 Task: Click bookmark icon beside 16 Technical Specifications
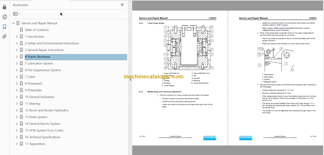pos(21,137)
